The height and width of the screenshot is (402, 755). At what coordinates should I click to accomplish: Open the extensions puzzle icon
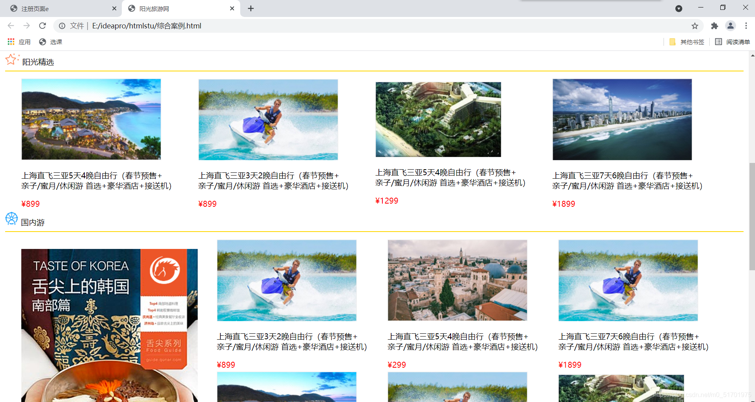point(714,26)
